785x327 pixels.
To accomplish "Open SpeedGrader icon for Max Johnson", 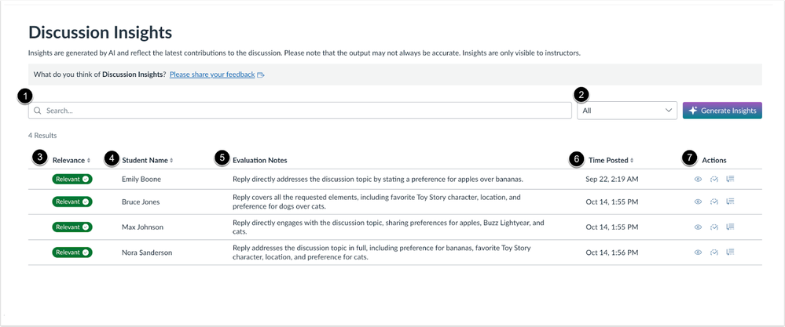I will [x=714, y=227].
